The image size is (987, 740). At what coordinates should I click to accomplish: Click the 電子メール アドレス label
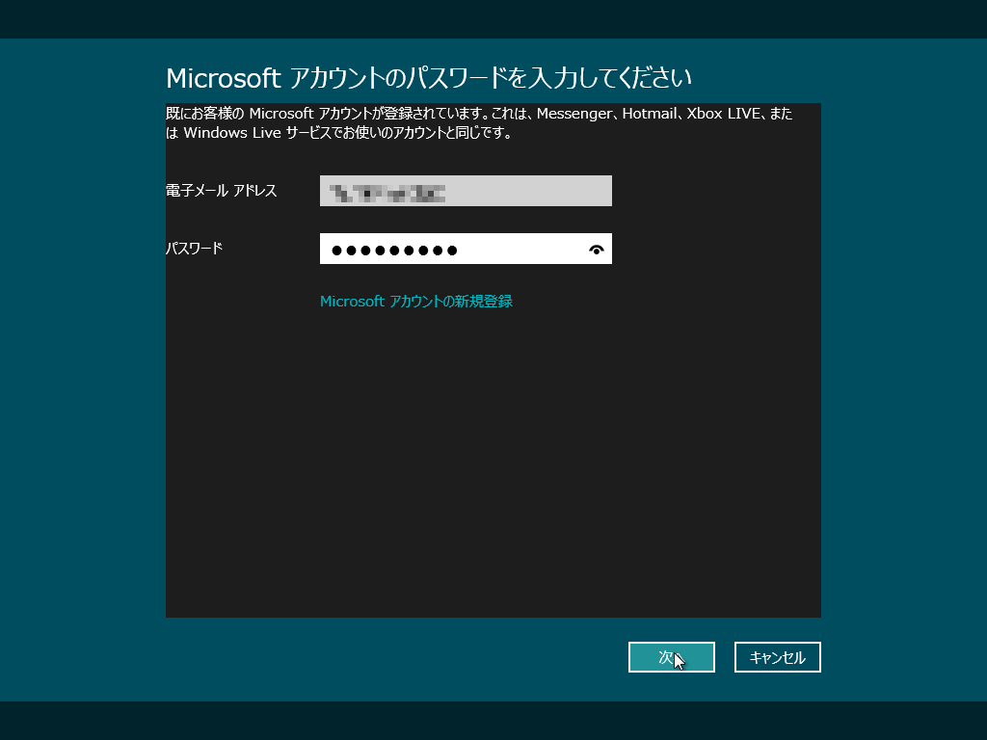point(222,191)
